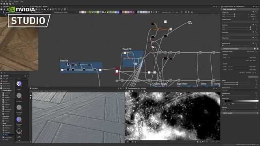The width and height of the screenshot is (260, 146).
Task: Select the Constant function category
Action: pyautogui.click(x=7, y=93)
